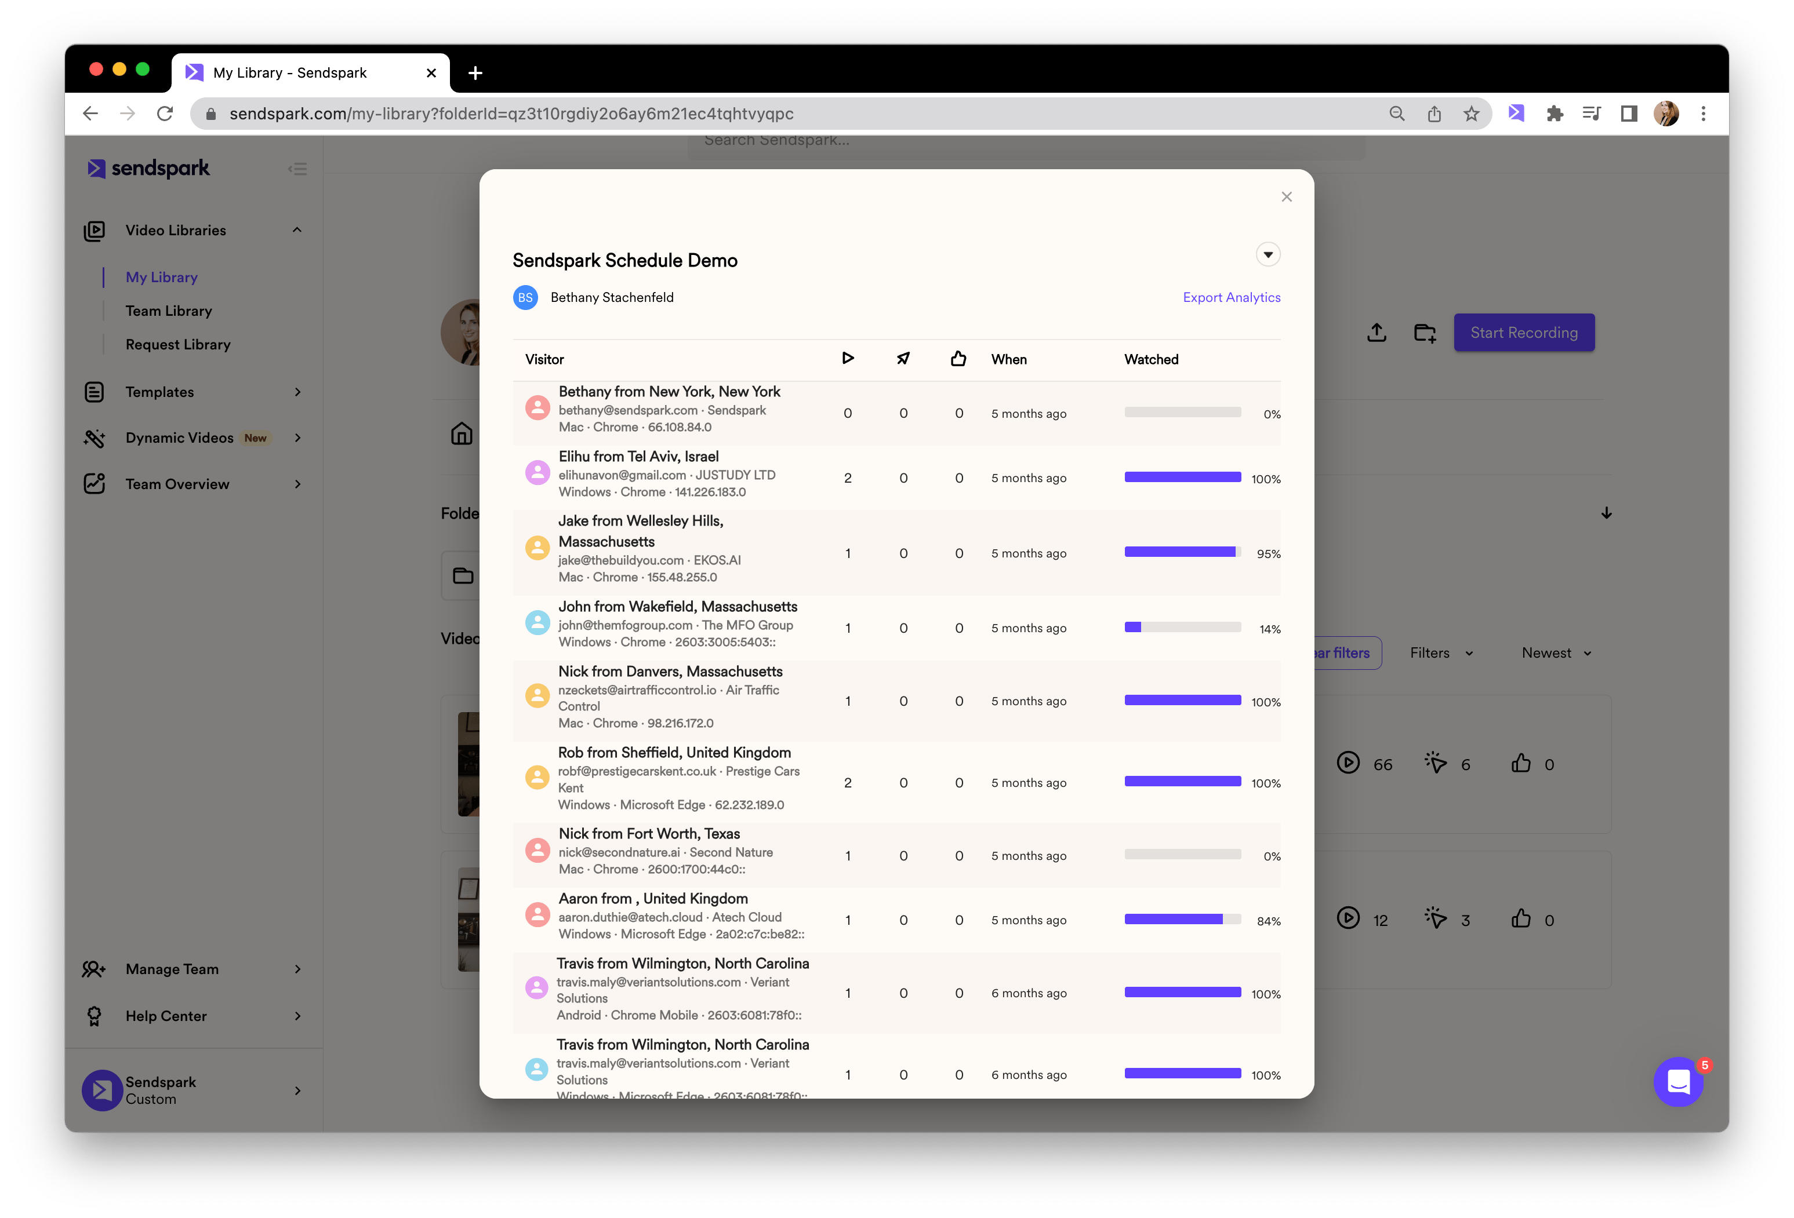Open Sendspark Custom workspace chevron
This screenshot has height=1218, width=1794.
[298, 1090]
